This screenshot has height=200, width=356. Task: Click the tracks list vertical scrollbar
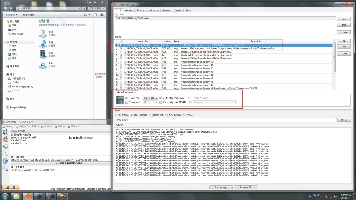(334, 63)
